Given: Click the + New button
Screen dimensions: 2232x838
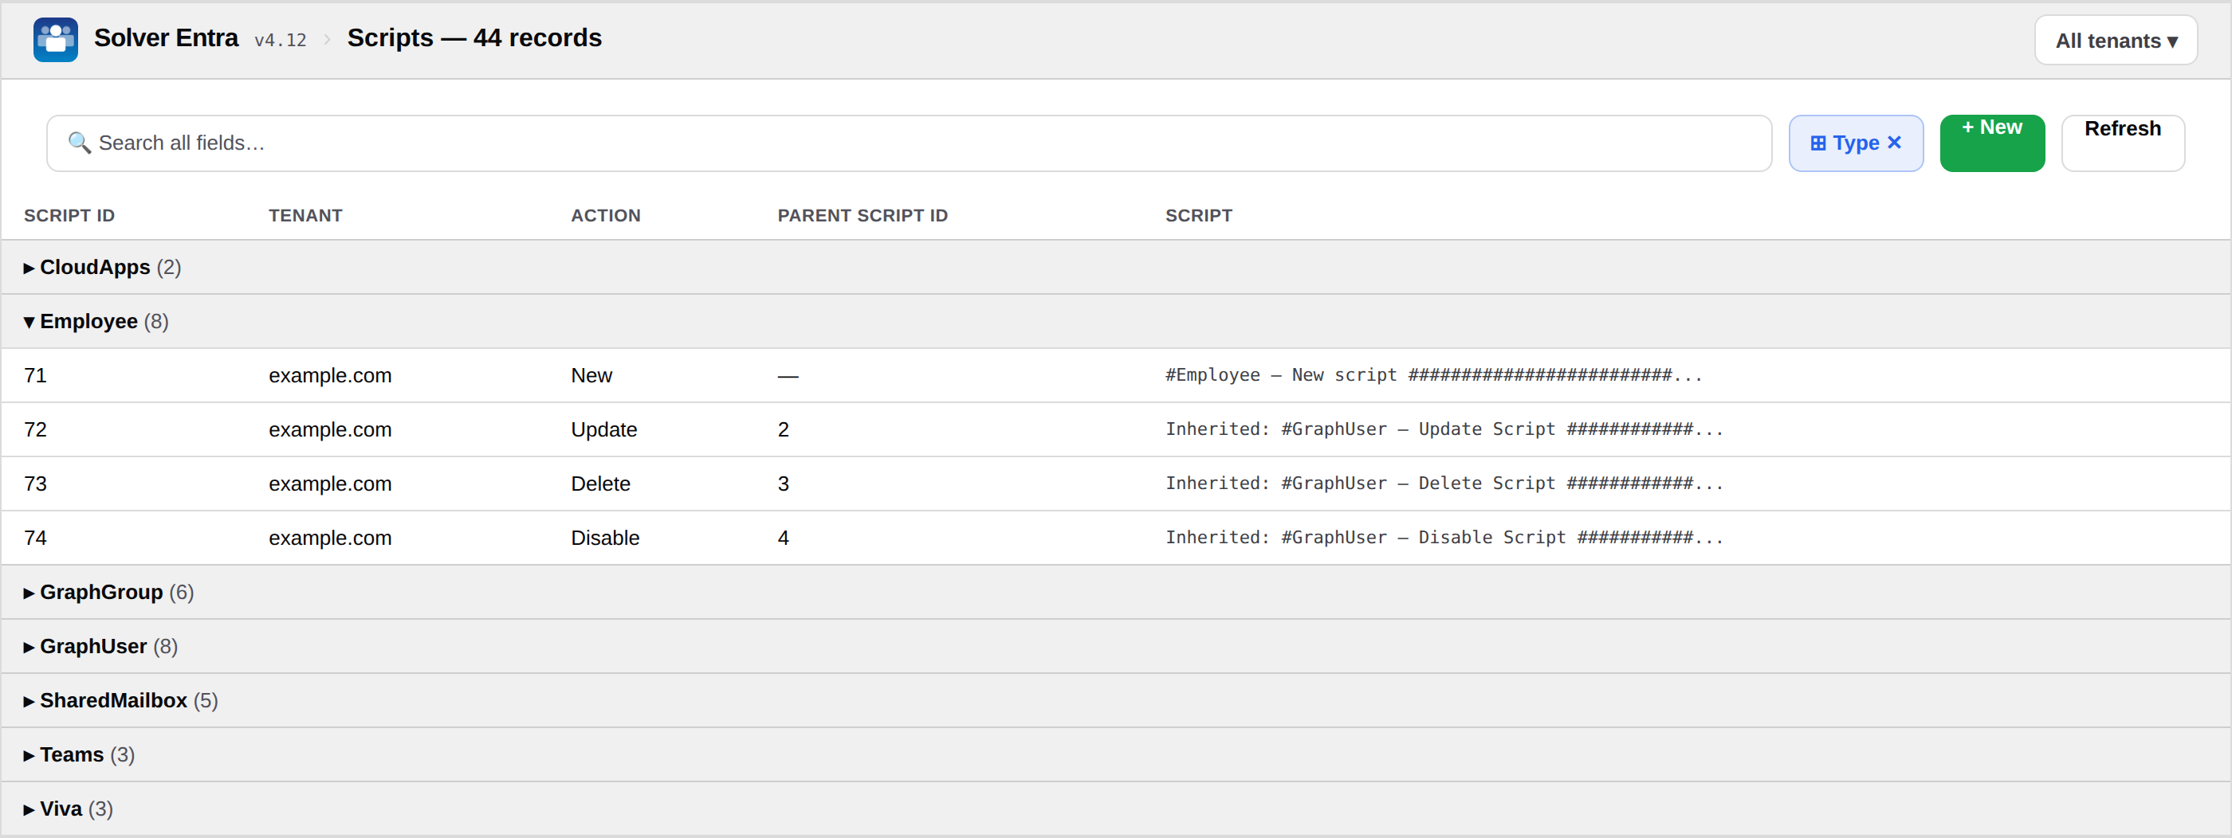Looking at the screenshot, I should pos(1992,143).
